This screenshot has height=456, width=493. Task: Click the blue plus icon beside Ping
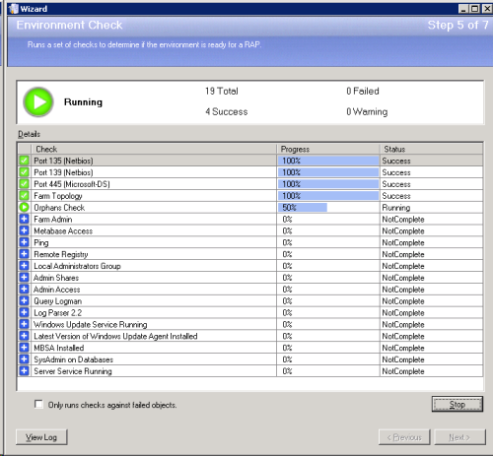pos(24,242)
